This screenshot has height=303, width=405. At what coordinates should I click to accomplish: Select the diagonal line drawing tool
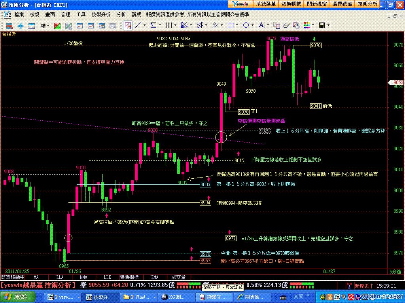point(138,25)
